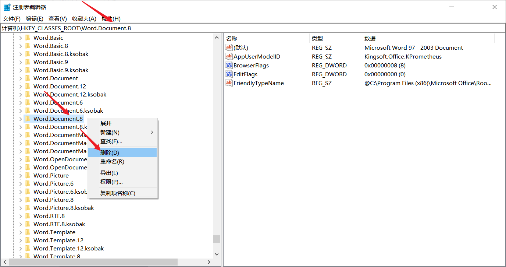Click the tree pane scroll-down arrow
The image size is (506, 267).
coord(217,254)
